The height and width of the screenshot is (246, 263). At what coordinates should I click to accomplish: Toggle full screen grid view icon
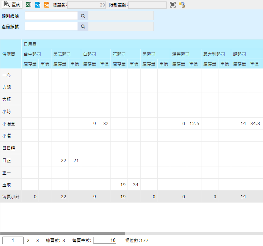pos(173,5)
